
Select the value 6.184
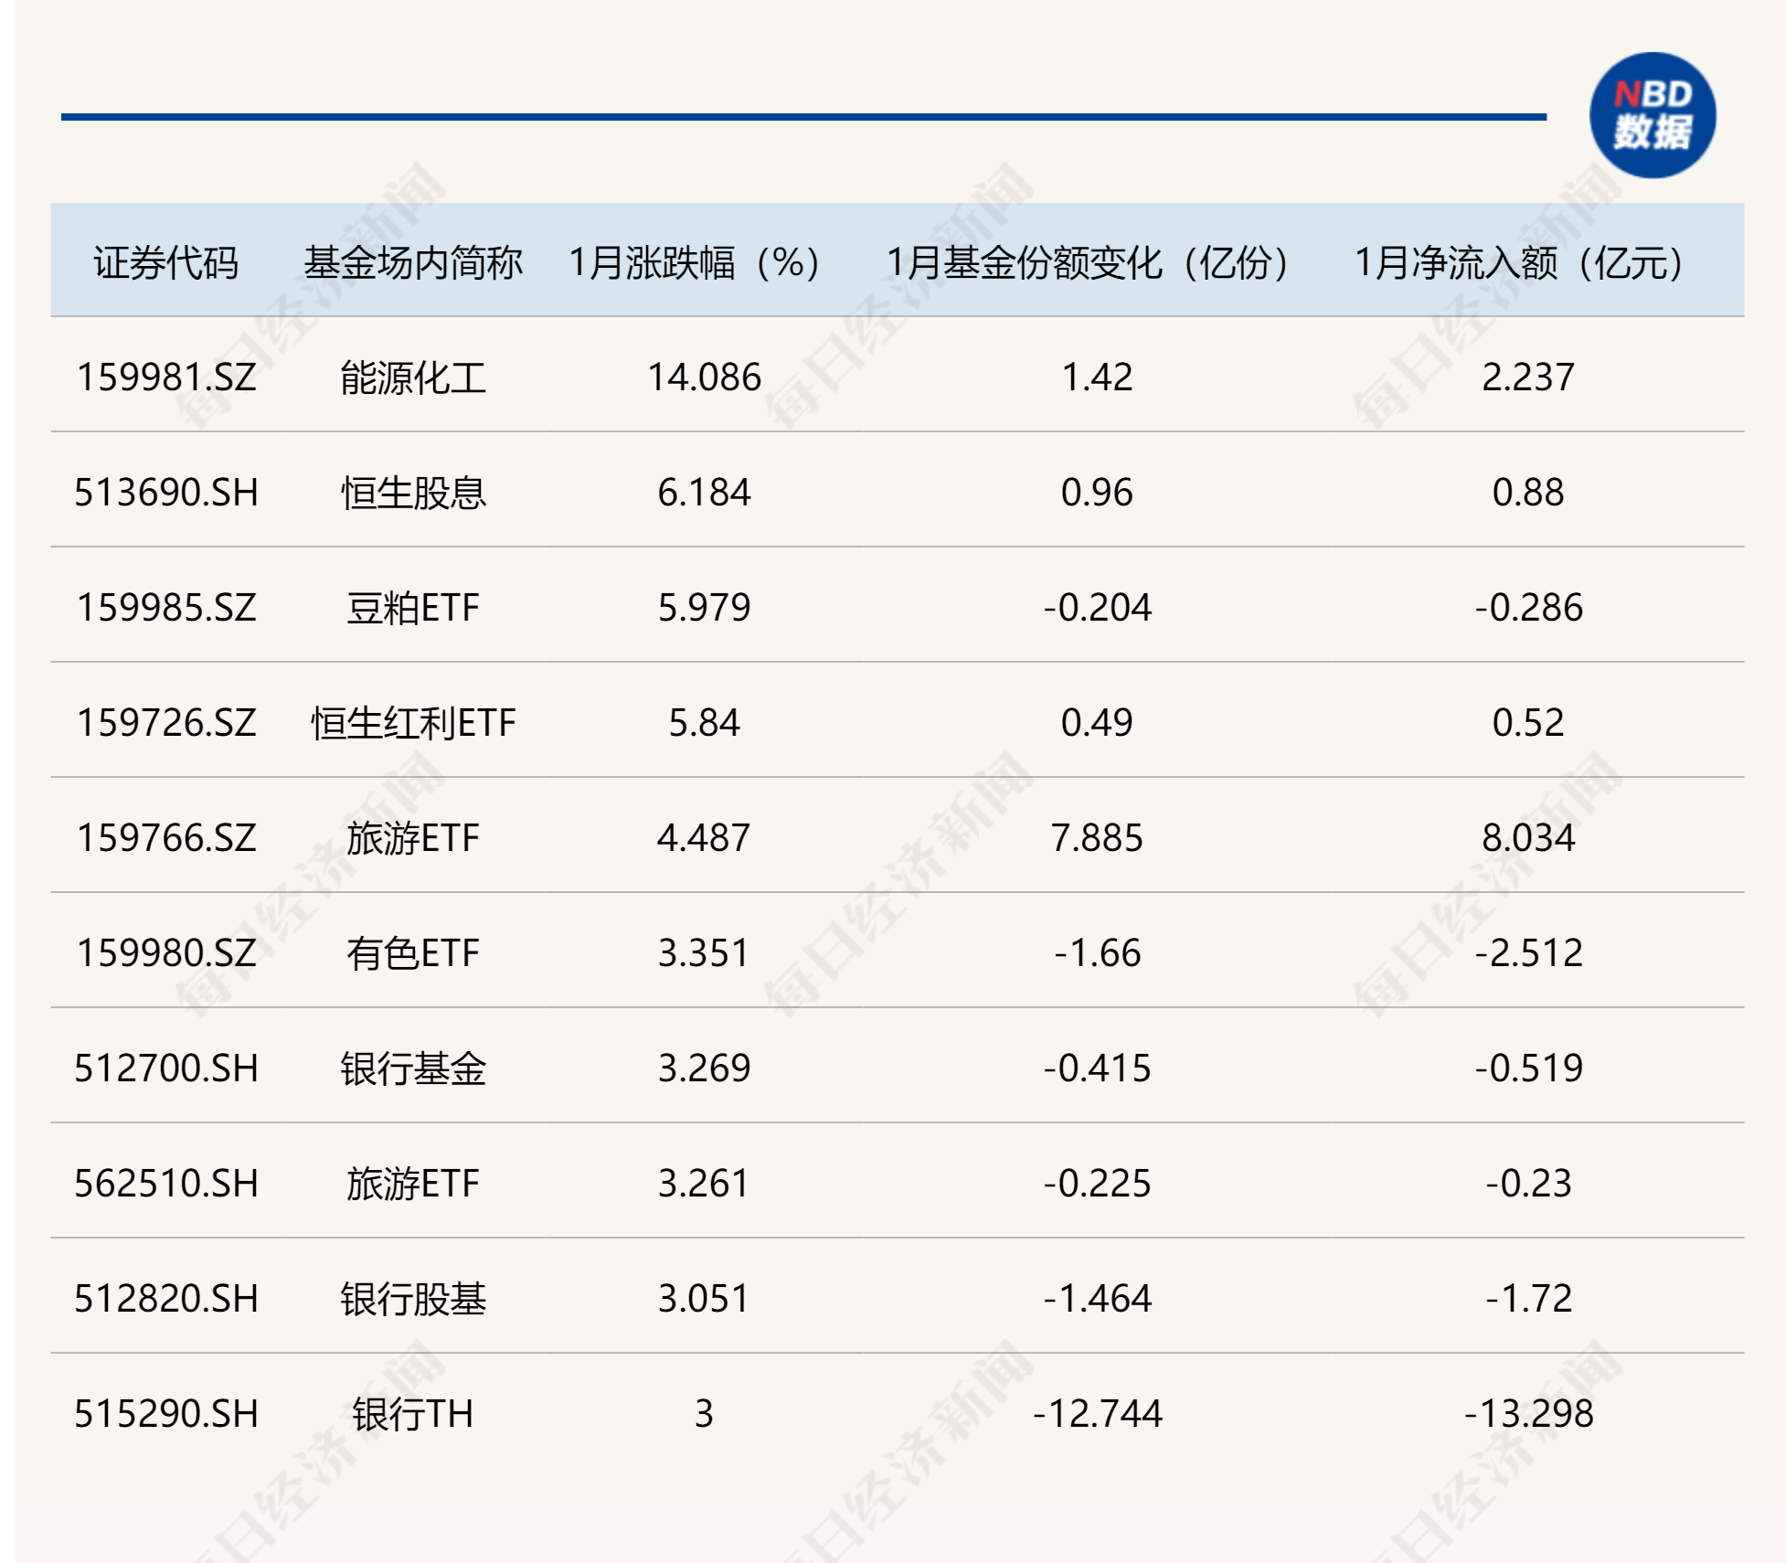coord(704,493)
